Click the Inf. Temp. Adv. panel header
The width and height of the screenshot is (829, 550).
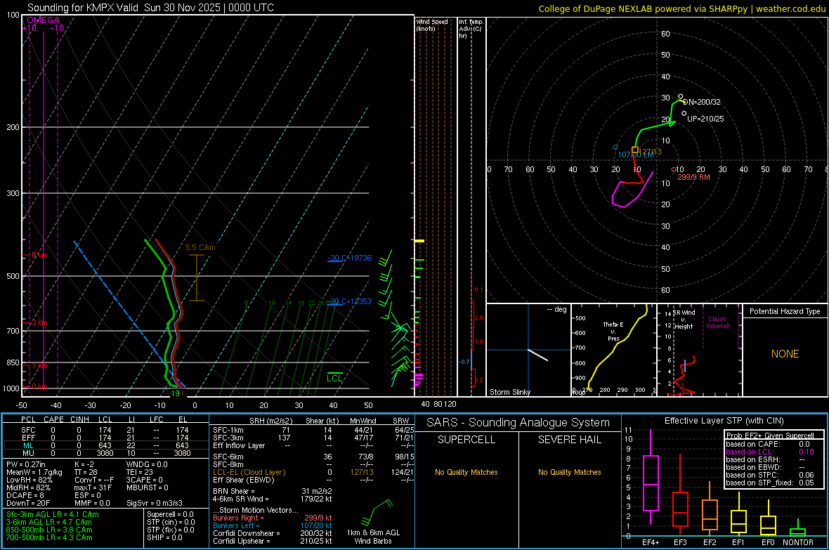coord(471,29)
